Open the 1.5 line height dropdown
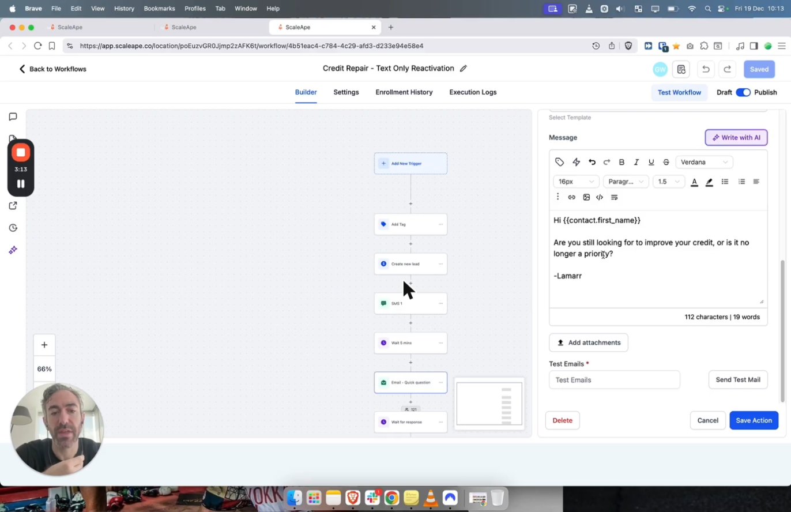The height and width of the screenshot is (512, 791). (668, 182)
